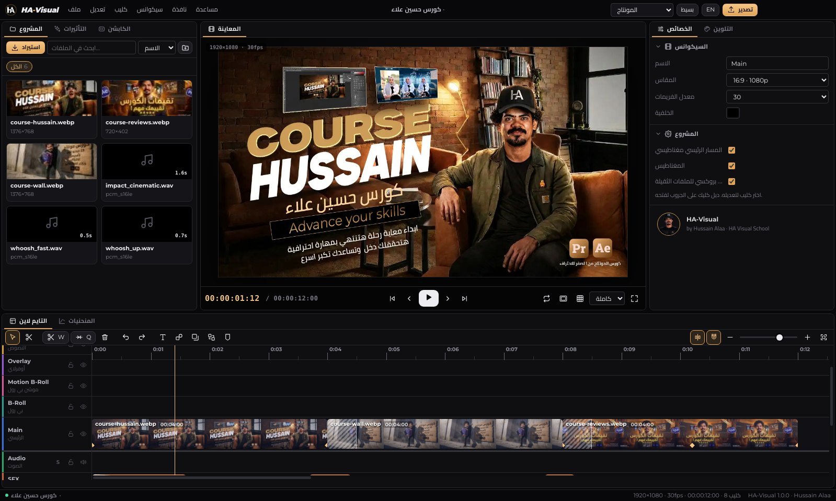Image resolution: width=836 pixels, height=501 pixels.
Task: Collapse the sequence section in properties
Action: point(658,46)
